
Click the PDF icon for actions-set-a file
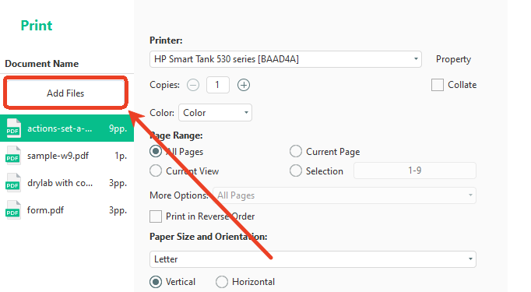pyautogui.click(x=13, y=128)
